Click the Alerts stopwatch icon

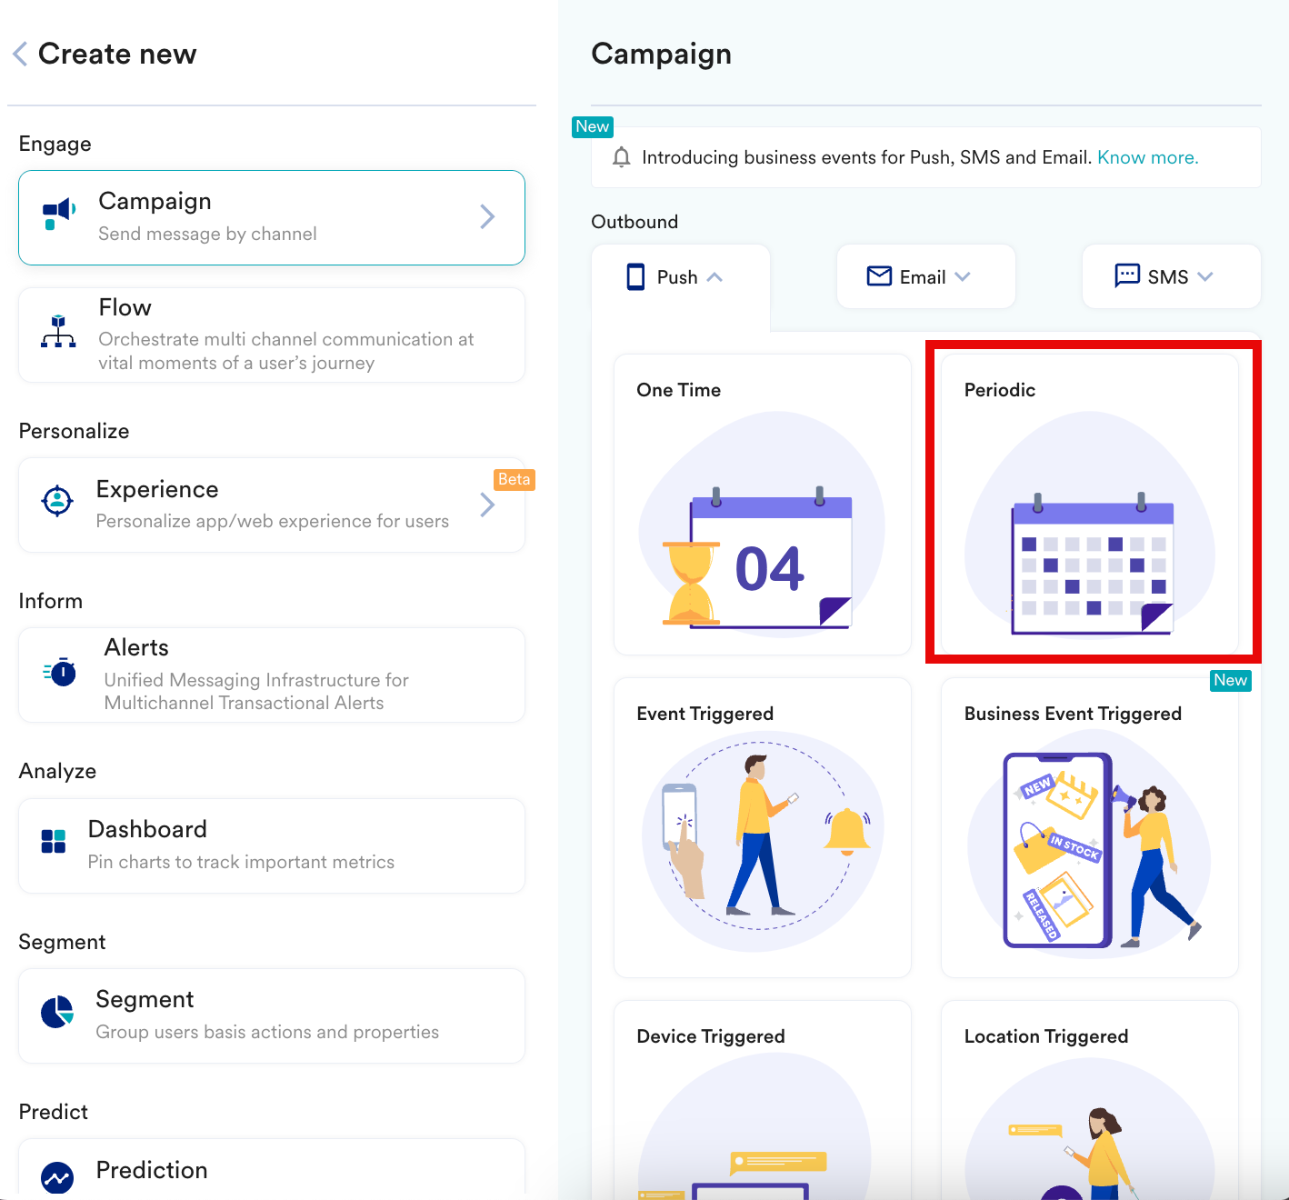(x=60, y=672)
